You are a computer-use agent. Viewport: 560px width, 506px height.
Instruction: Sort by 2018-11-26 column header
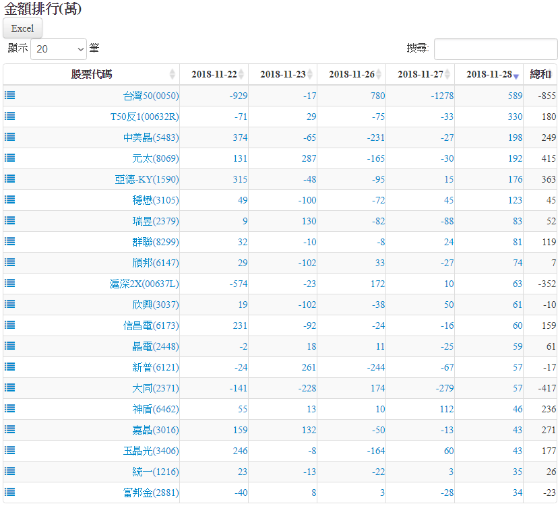(x=351, y=74)
